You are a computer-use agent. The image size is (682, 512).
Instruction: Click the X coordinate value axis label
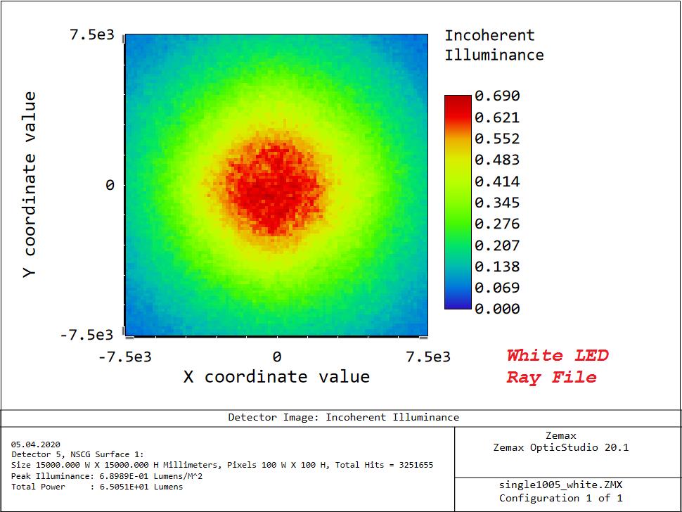click(x=276, y=377)
